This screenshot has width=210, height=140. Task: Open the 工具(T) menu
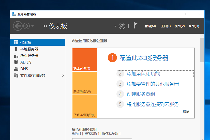(166, 26)
